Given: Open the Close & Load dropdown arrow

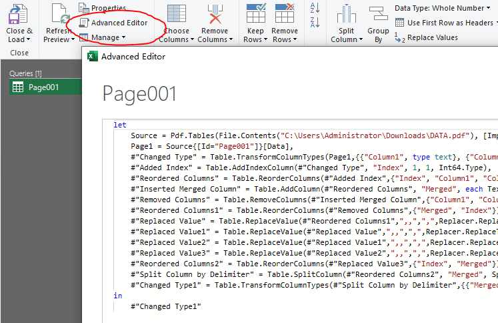Looking at the screenshot, I should (x=29, y=39).
